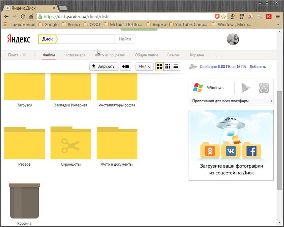
Task: Switch to large tiles view
Action: [159, 67]
